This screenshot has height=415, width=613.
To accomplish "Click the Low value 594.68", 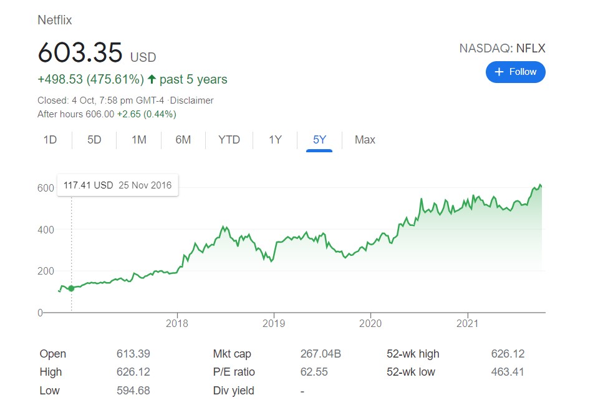I will (x=133, y=391).
